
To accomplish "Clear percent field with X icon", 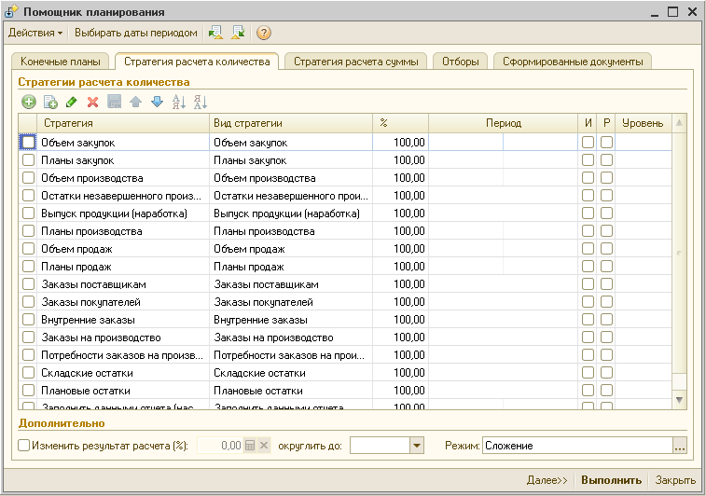I will coord(264,446).
